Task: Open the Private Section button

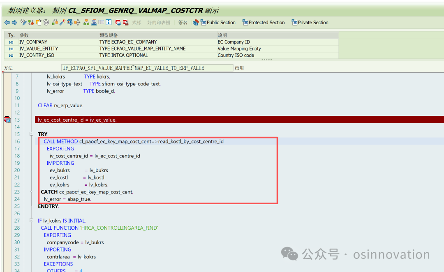Action: click(x=310, y=22)
